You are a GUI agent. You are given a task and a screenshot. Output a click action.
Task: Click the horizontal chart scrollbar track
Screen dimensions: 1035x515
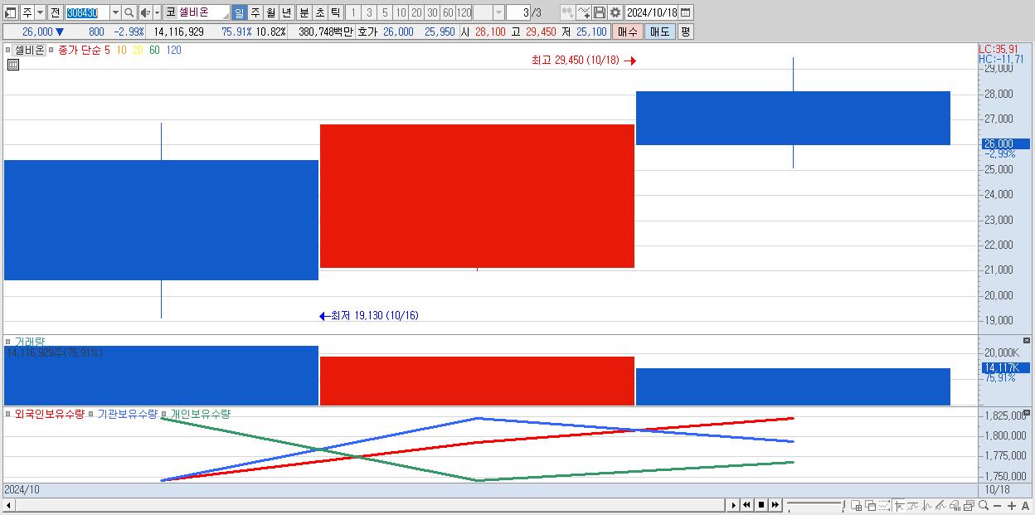click(369, 505)
